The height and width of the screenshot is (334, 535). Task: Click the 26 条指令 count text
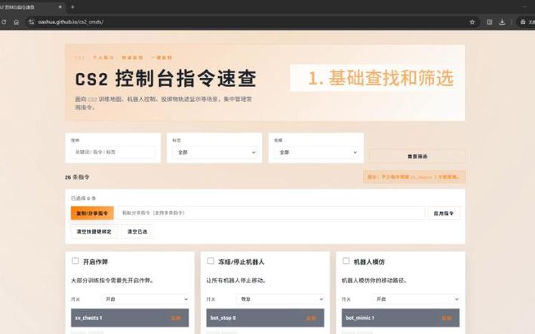(x=77, y=177)
